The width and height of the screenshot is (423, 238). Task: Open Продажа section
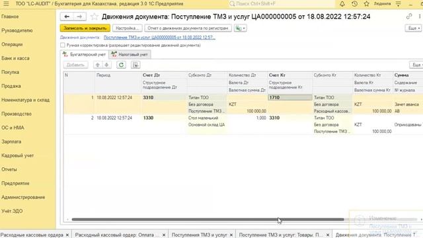[11, 86]
